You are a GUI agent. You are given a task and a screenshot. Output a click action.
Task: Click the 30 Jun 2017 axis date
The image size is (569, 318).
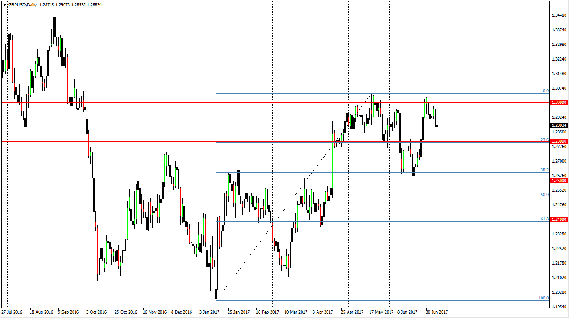(x=438, y=311)
